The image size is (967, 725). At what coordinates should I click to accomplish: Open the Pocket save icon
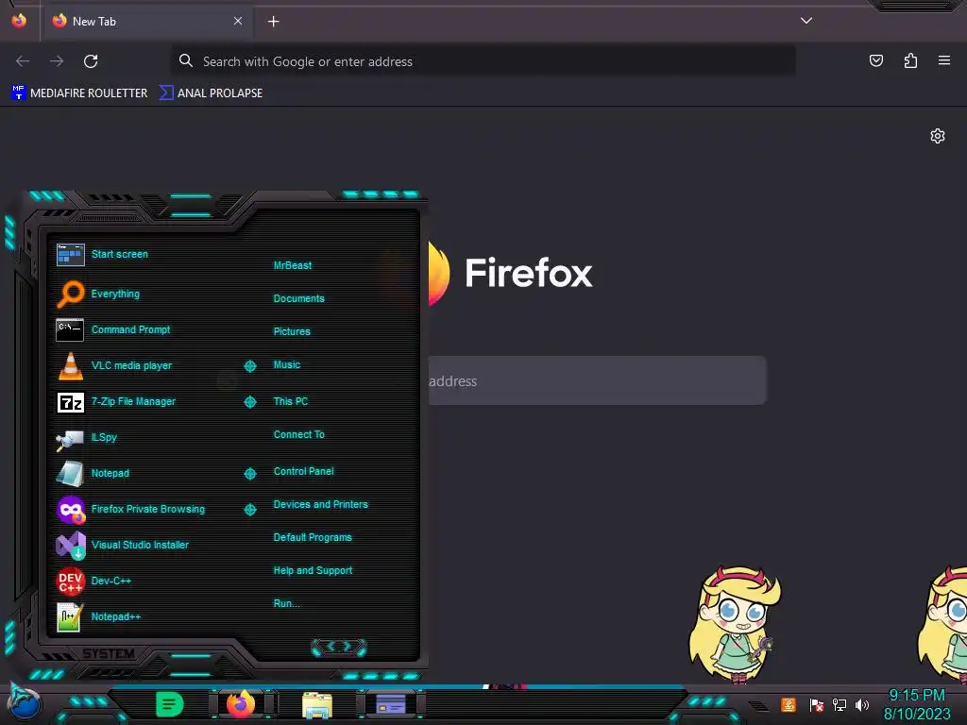(x=875, y=60)
